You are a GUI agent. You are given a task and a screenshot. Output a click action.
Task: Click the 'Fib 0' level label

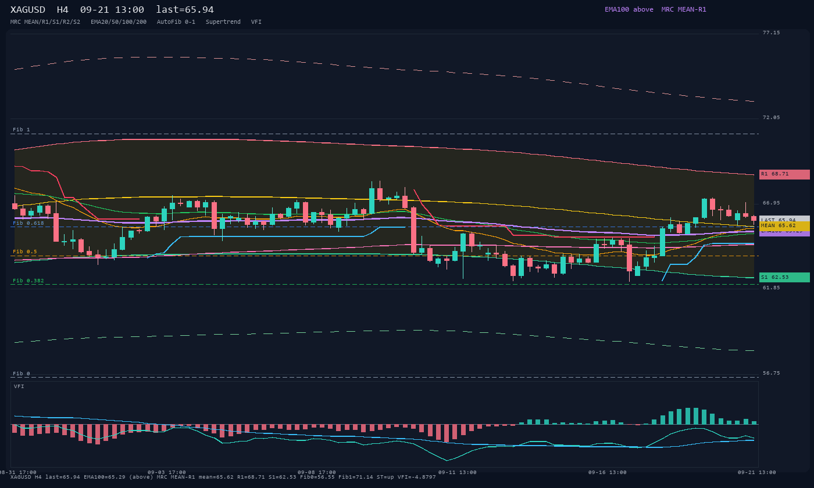(22, 374)
